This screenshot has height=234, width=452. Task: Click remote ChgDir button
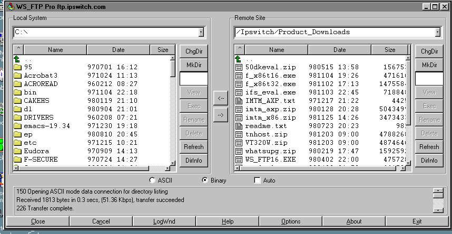pos(429,51)
